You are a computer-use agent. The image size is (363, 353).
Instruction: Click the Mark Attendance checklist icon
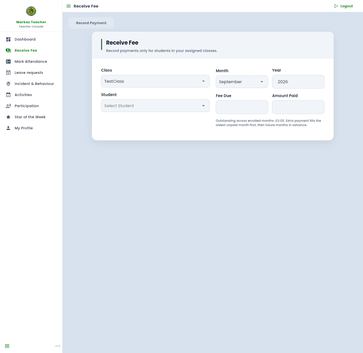[x=8, y=62]
